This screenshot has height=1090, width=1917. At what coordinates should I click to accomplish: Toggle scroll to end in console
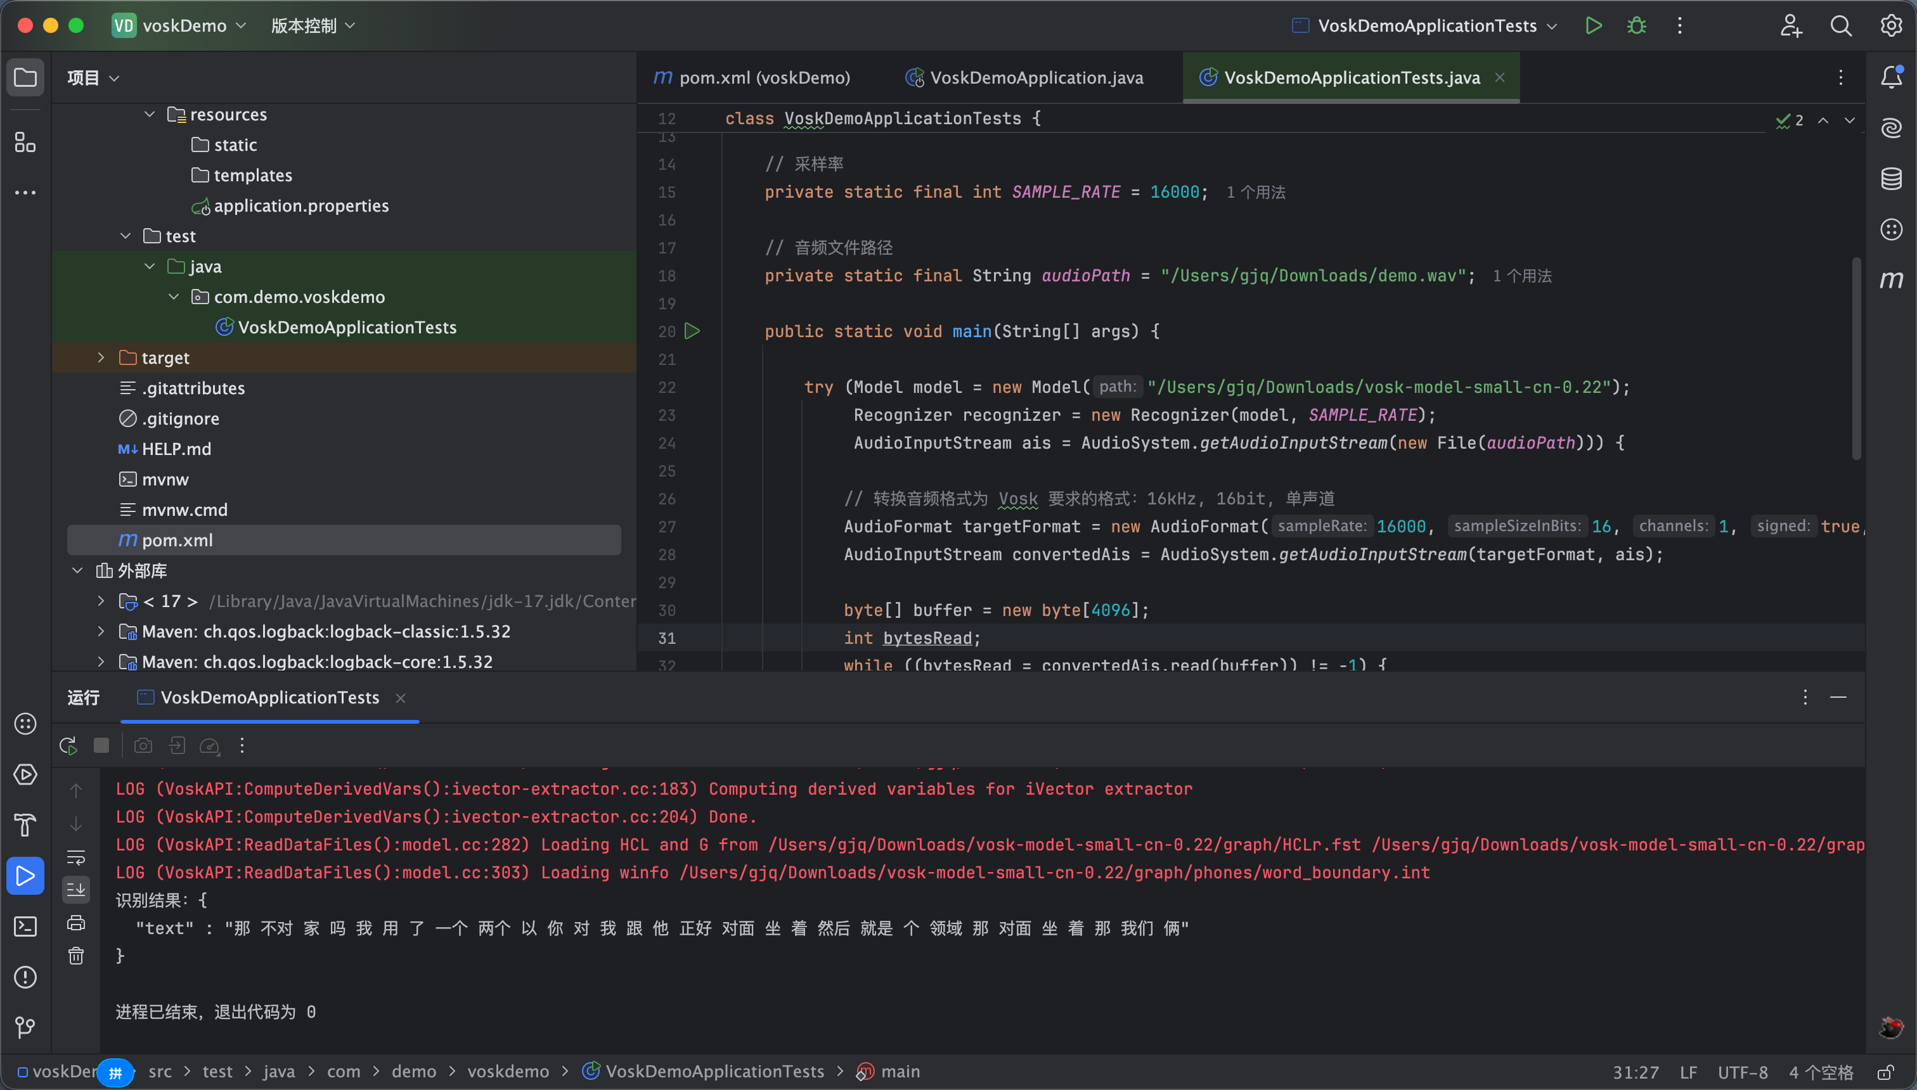(x=76, y=890)
